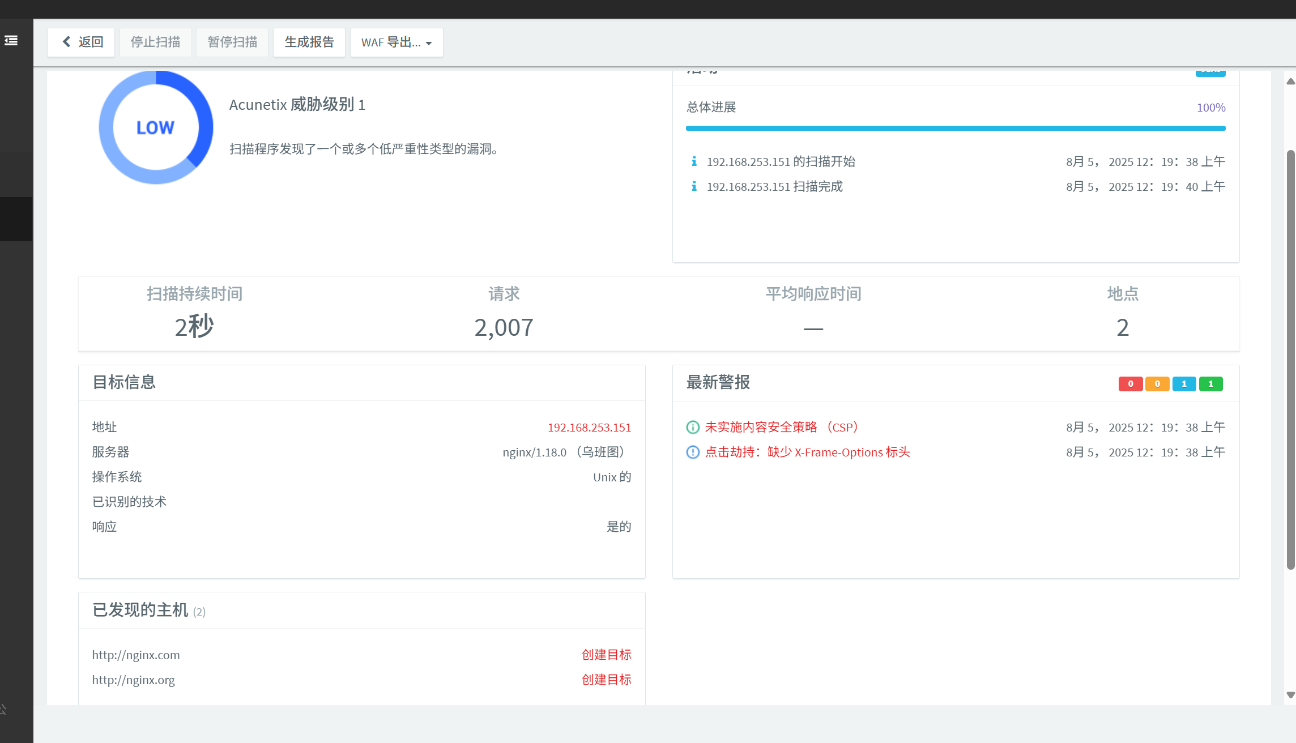Click info icon beside scan started entry
1296x743 pixels.
point(694,161)
